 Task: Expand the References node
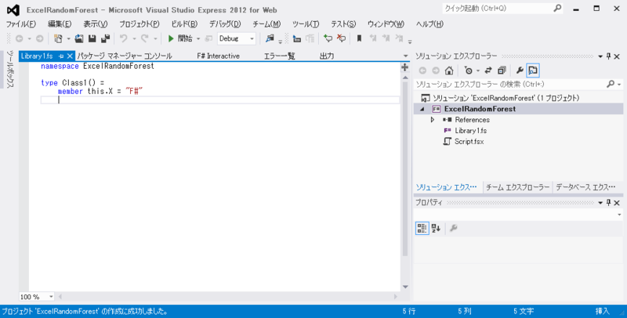pyautogui.click(x=433, y=120)
